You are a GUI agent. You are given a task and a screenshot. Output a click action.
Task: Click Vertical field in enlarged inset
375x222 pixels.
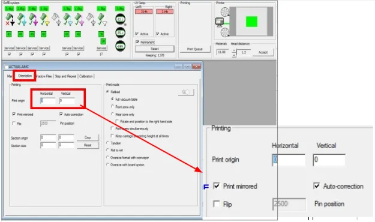click(x=329, y=160)
